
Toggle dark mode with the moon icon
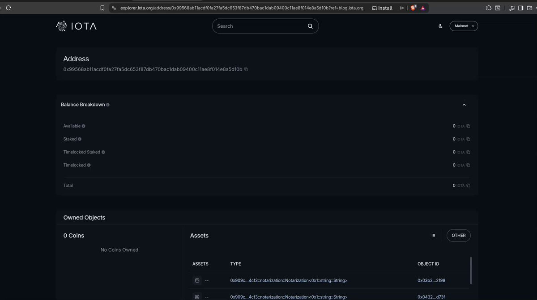coord(441,26)
